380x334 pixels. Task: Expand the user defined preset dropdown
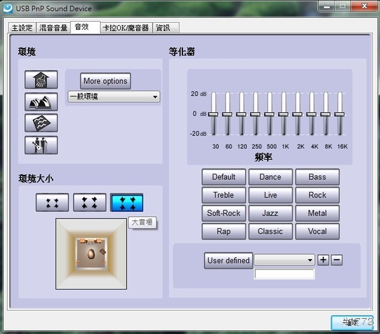point(284,260)
